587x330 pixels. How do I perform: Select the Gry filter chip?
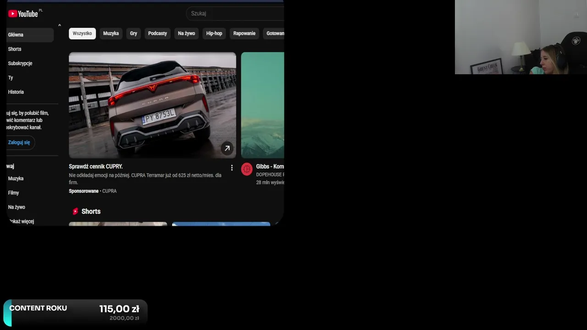tap(133, 33)
